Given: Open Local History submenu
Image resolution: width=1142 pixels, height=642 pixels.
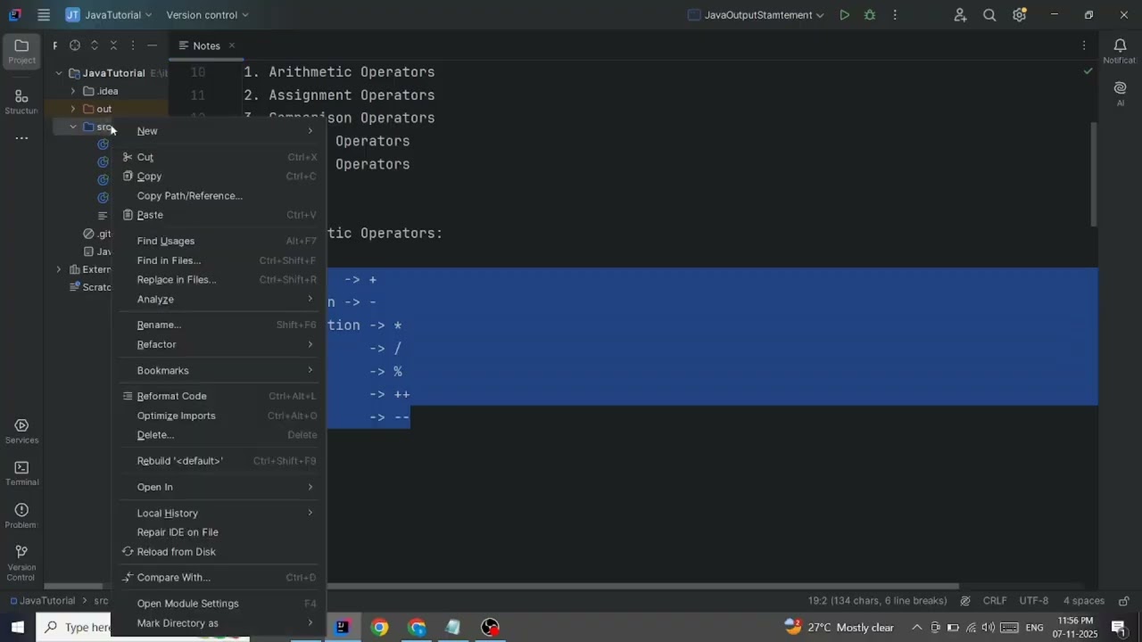Looking at the screenshot, I should click(x=219, y=513).
